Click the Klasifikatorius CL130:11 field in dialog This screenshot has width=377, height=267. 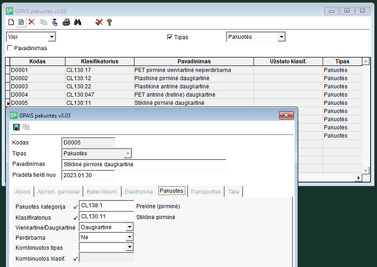coord(106,216)
